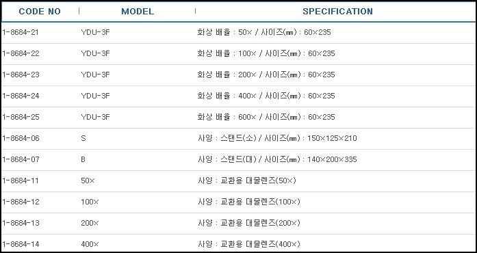Select code number 1-8684-23
This screenshot has width=477, height=253.
pos(21,75)
